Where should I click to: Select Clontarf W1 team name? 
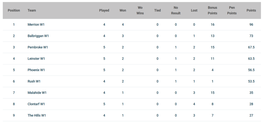click(36, 104)
